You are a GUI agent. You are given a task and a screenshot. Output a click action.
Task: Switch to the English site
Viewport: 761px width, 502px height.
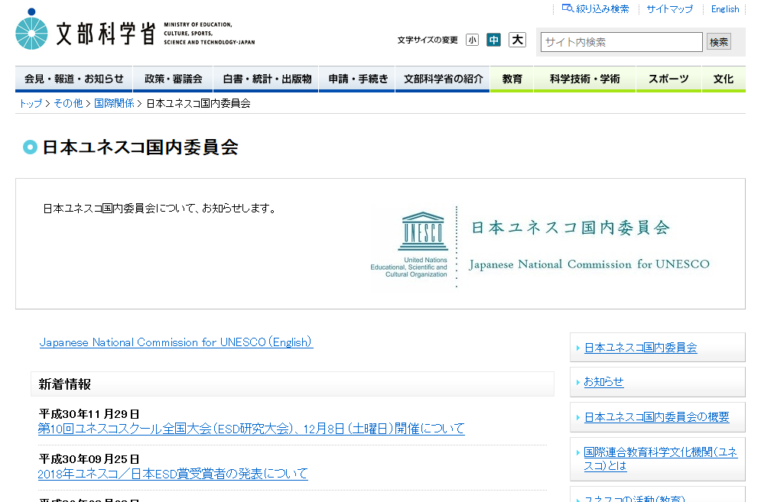tap(725, 8)
